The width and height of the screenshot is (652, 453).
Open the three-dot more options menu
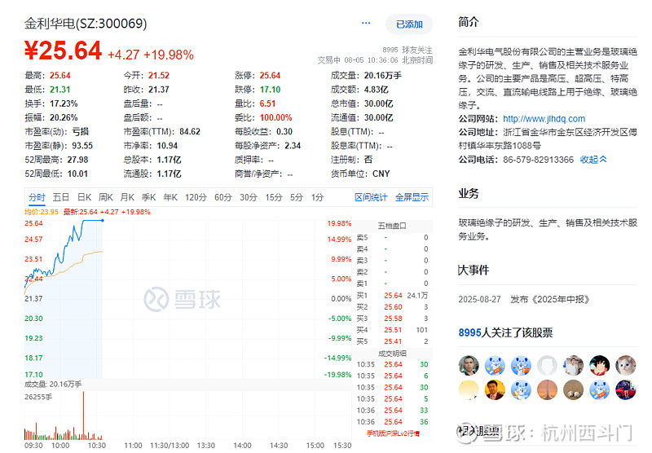point(366,24)
